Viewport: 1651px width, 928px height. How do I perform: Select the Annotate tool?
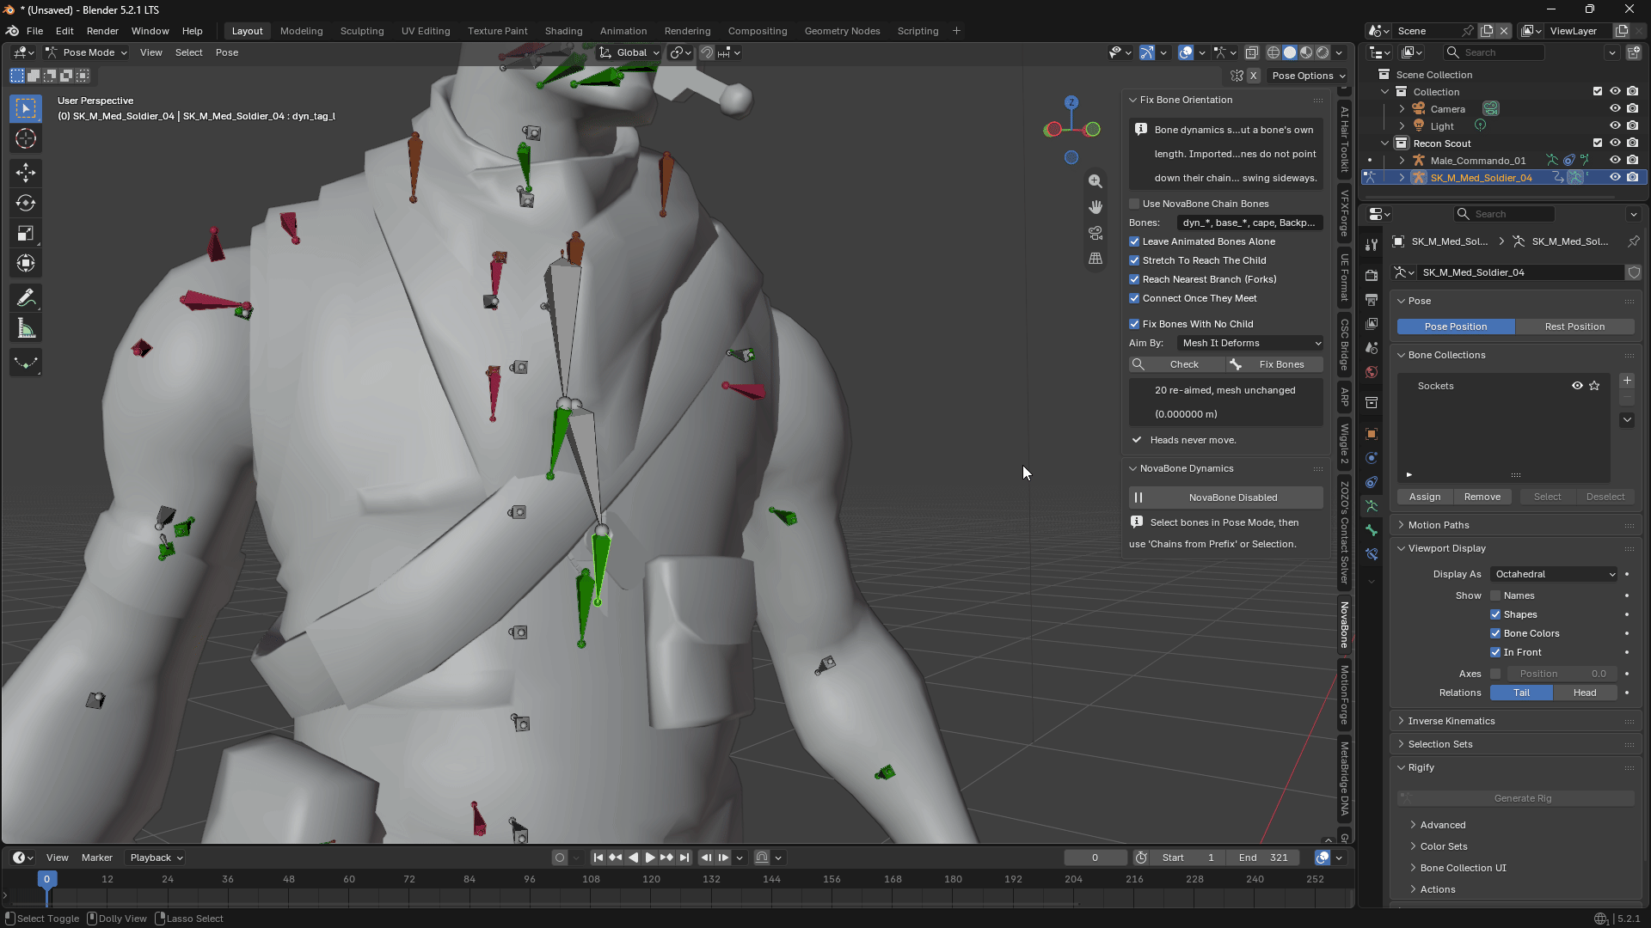[26, 298]
